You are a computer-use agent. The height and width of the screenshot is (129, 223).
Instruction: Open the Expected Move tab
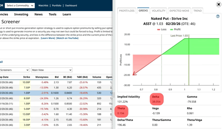(x=179, y=11)
